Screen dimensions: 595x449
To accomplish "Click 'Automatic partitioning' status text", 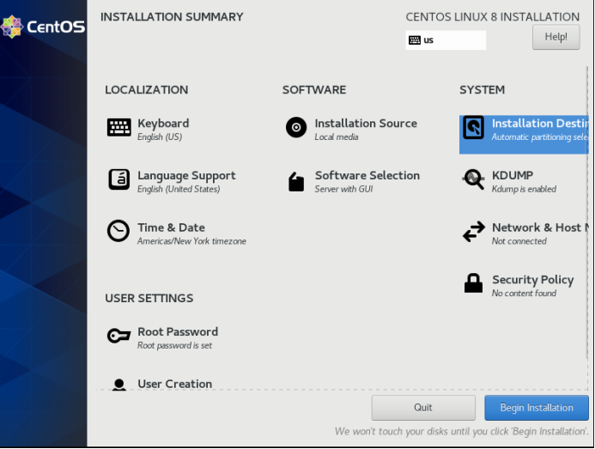I will tap(539, 137).
